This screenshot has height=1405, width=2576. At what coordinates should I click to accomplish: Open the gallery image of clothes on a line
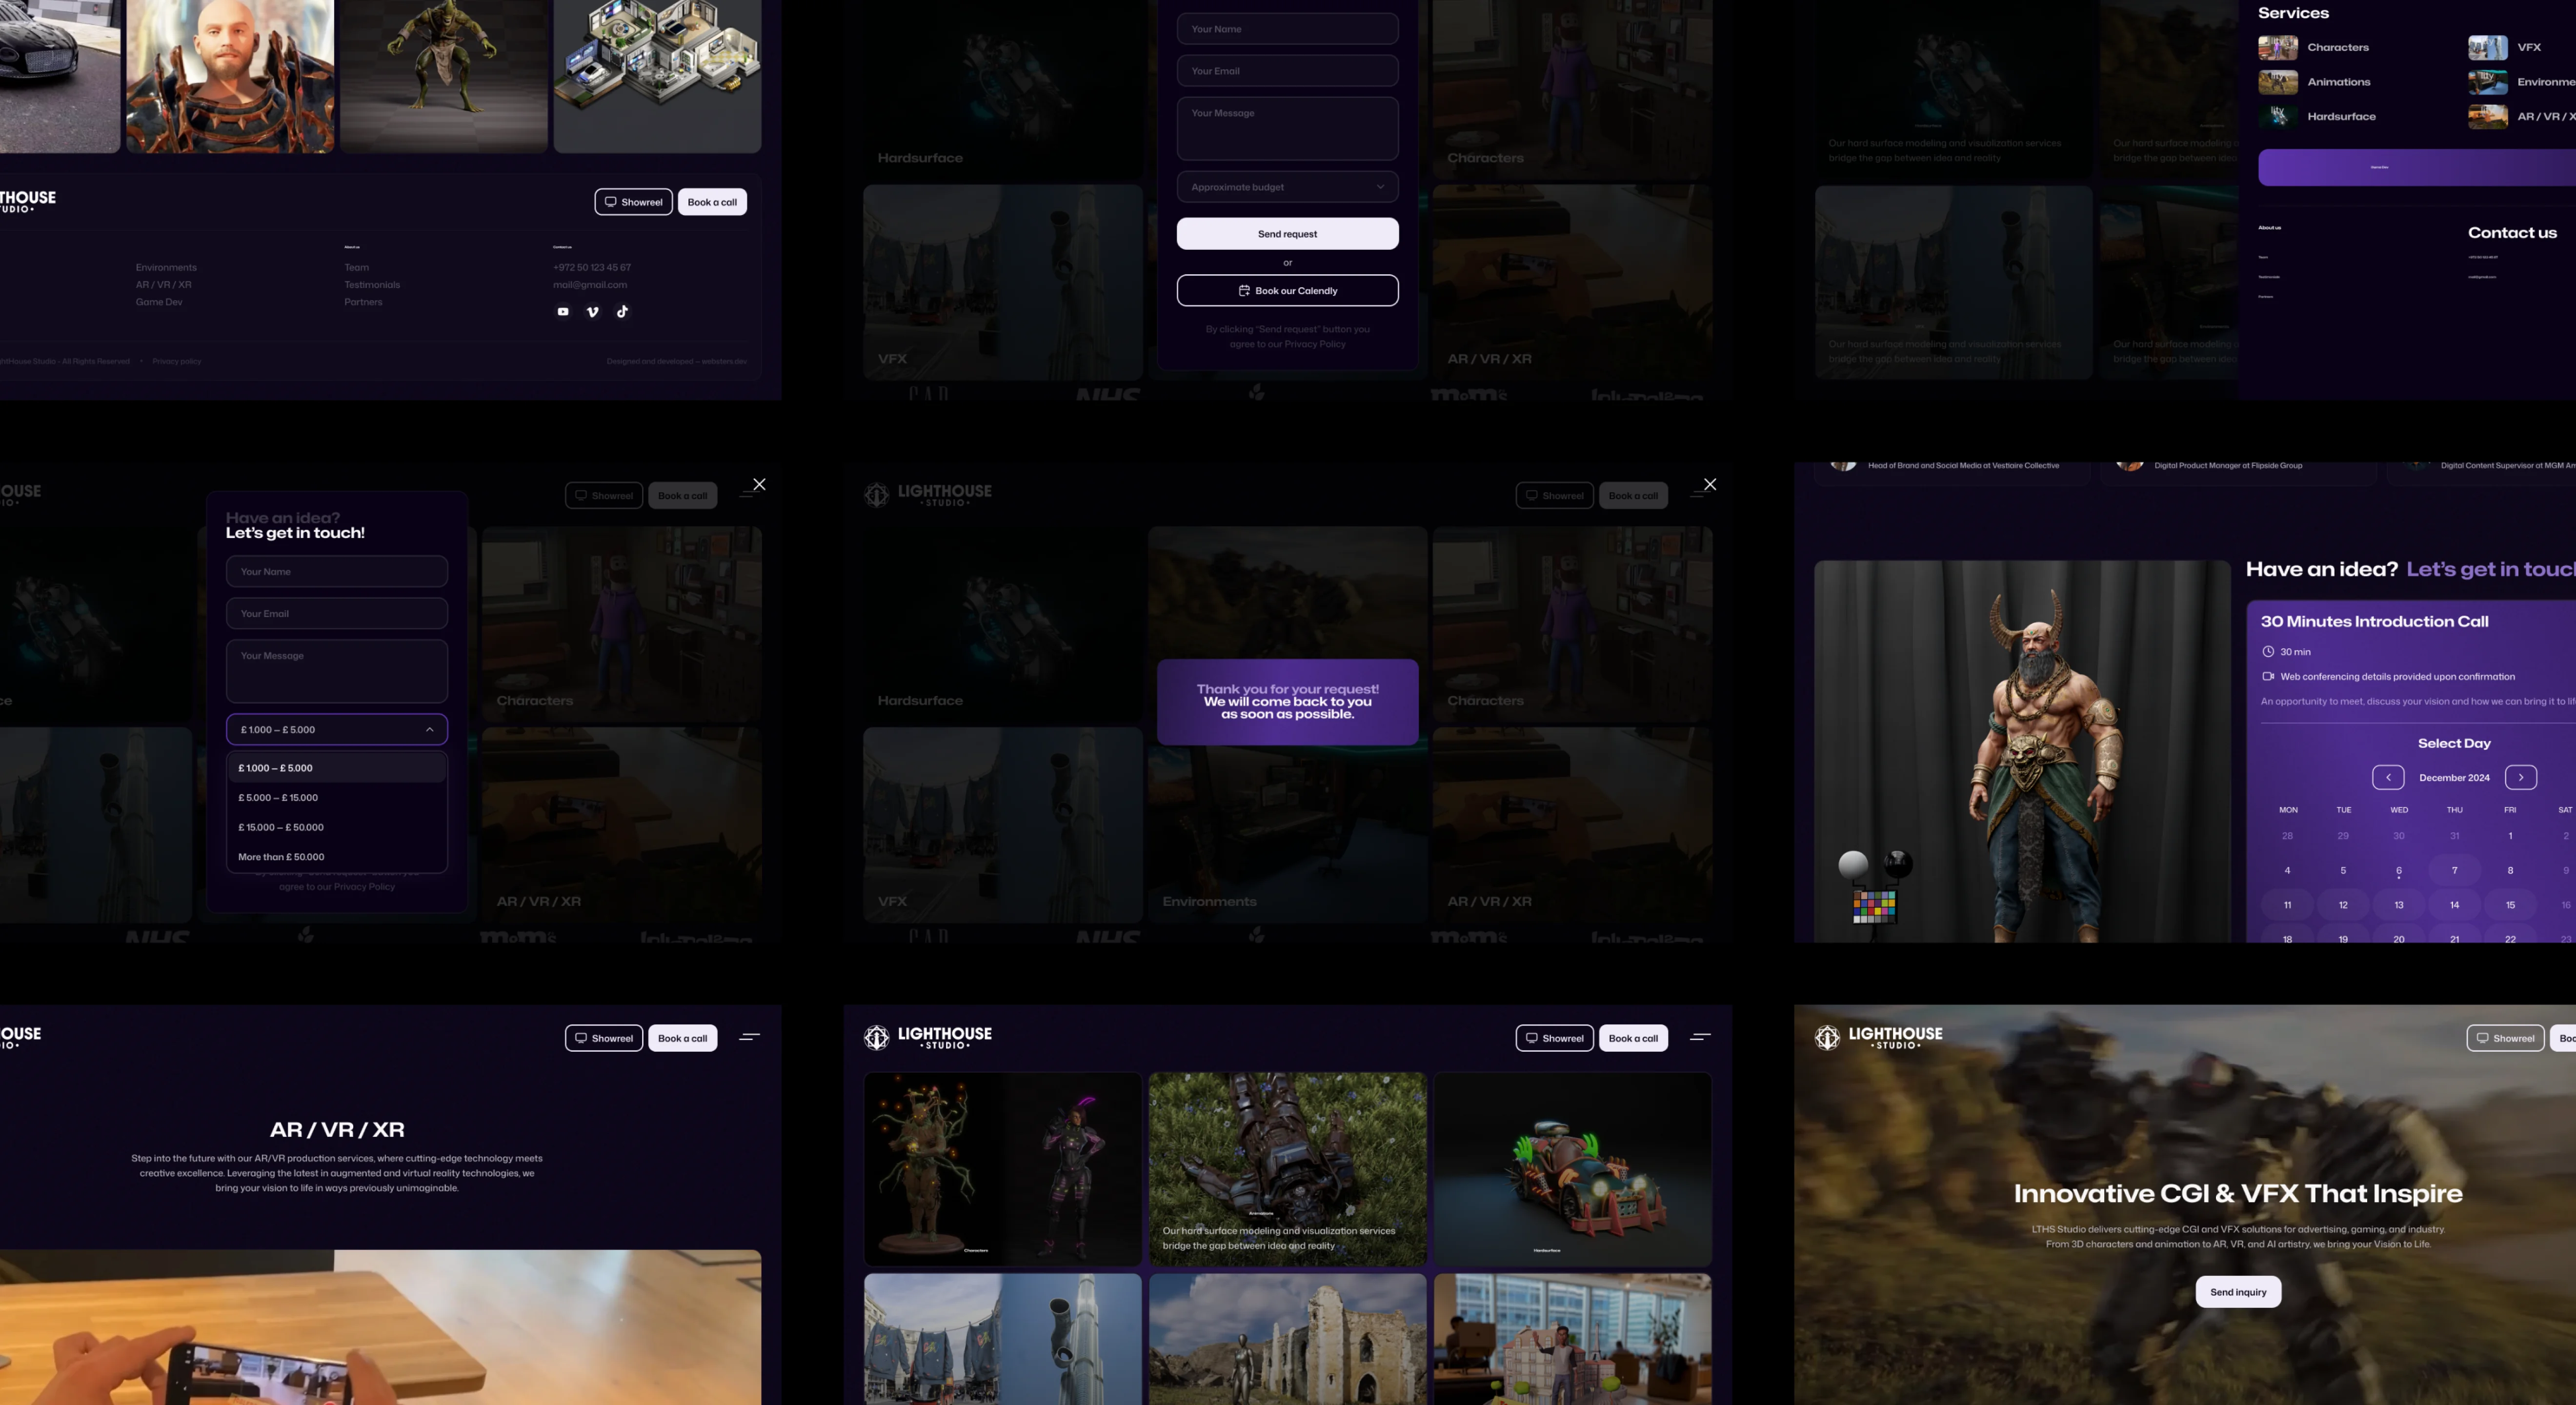click(x=1003, y=1339)
